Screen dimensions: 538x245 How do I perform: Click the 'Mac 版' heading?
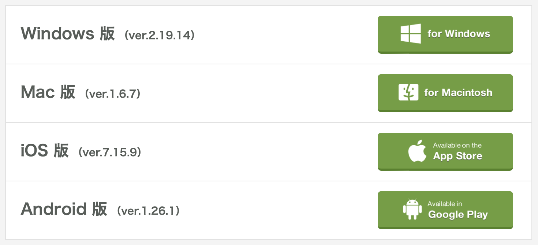[48, 92]
